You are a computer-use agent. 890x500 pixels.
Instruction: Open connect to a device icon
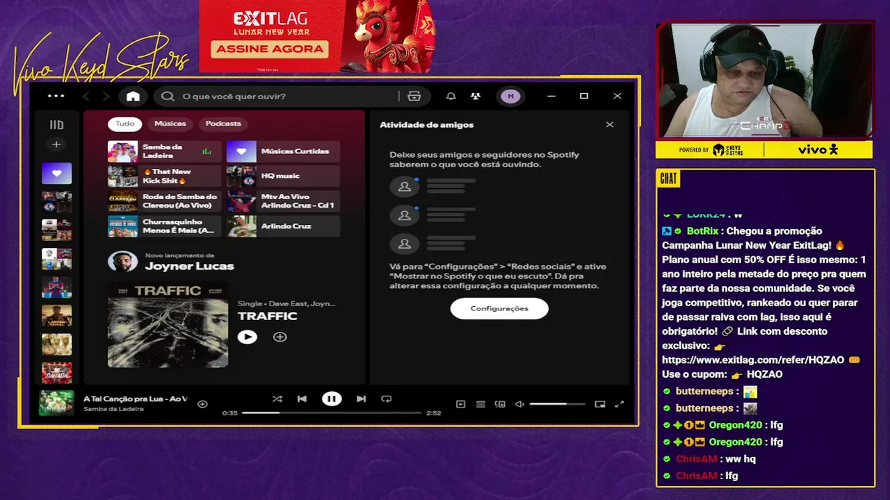[500, 404]
